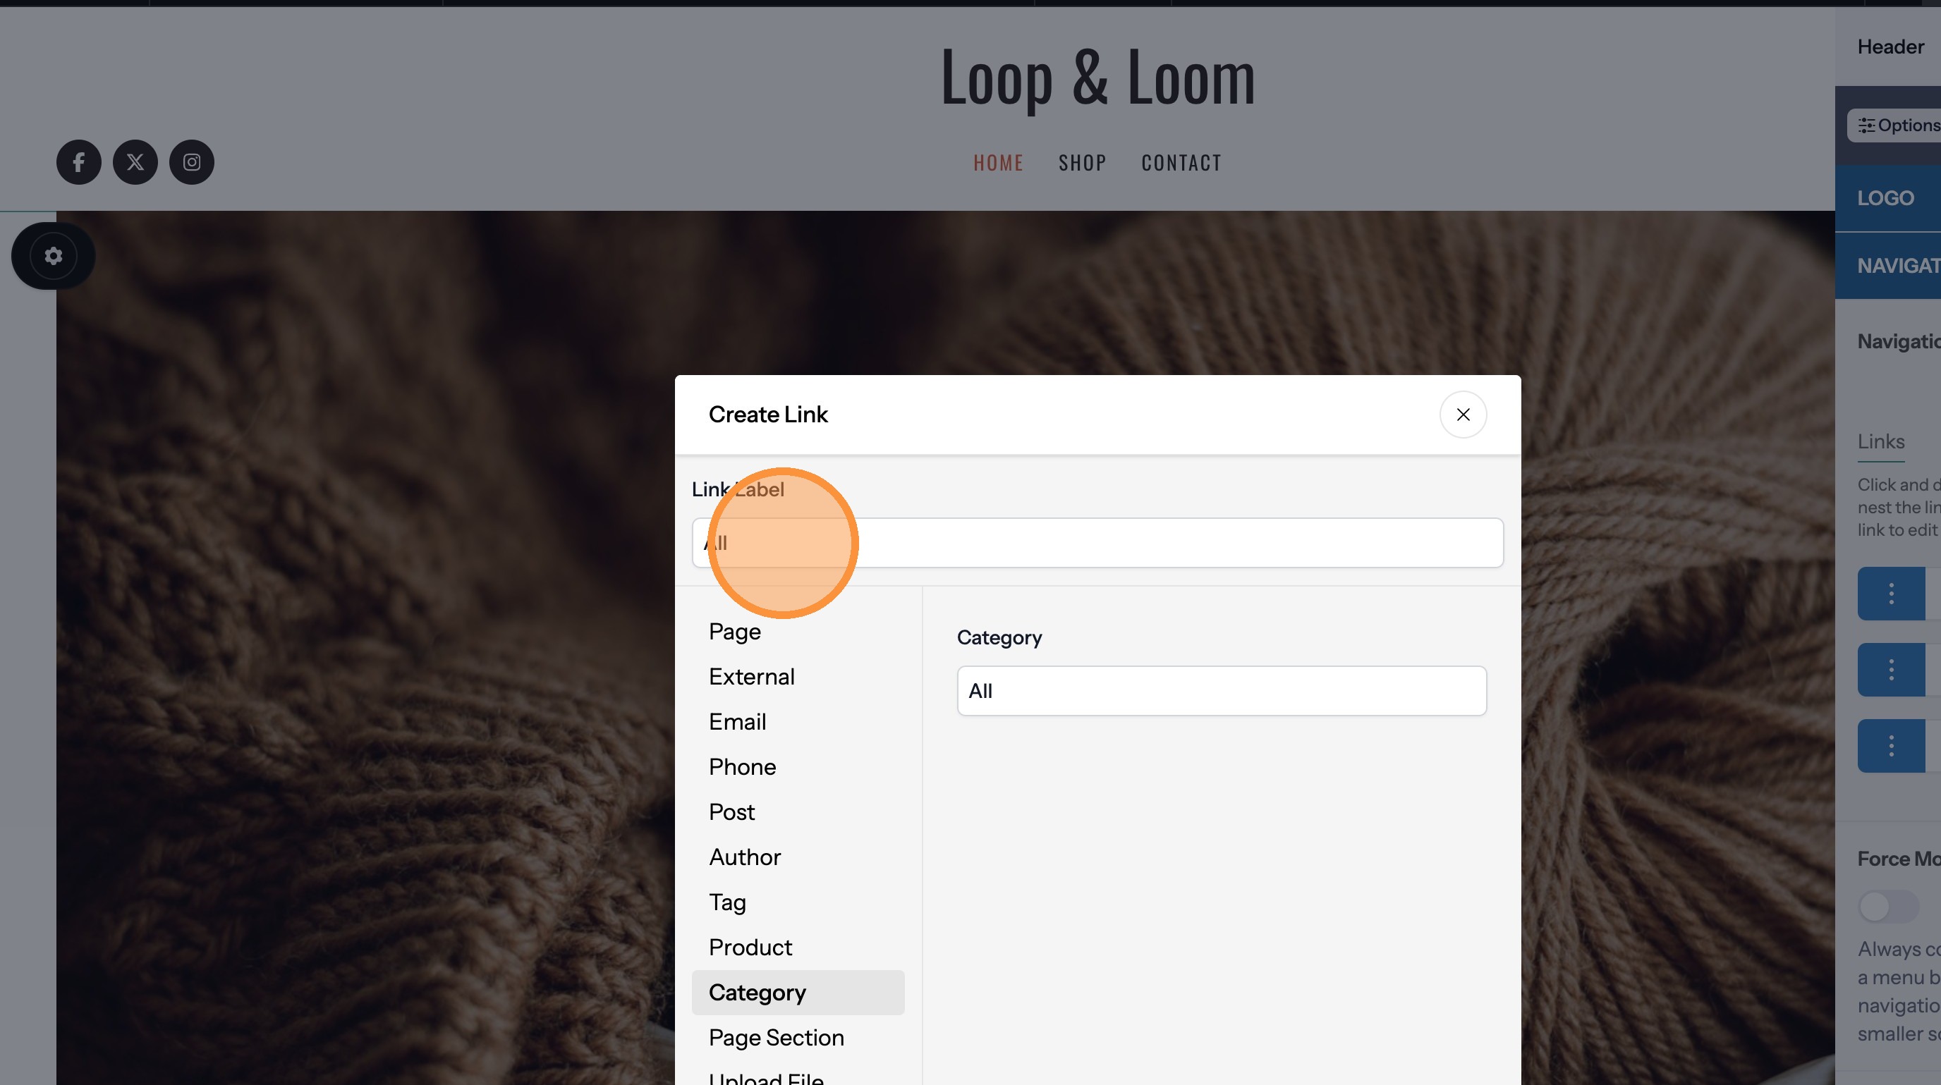
Task: Close the Create Link dialog
Action: (x=1463, y=414)
